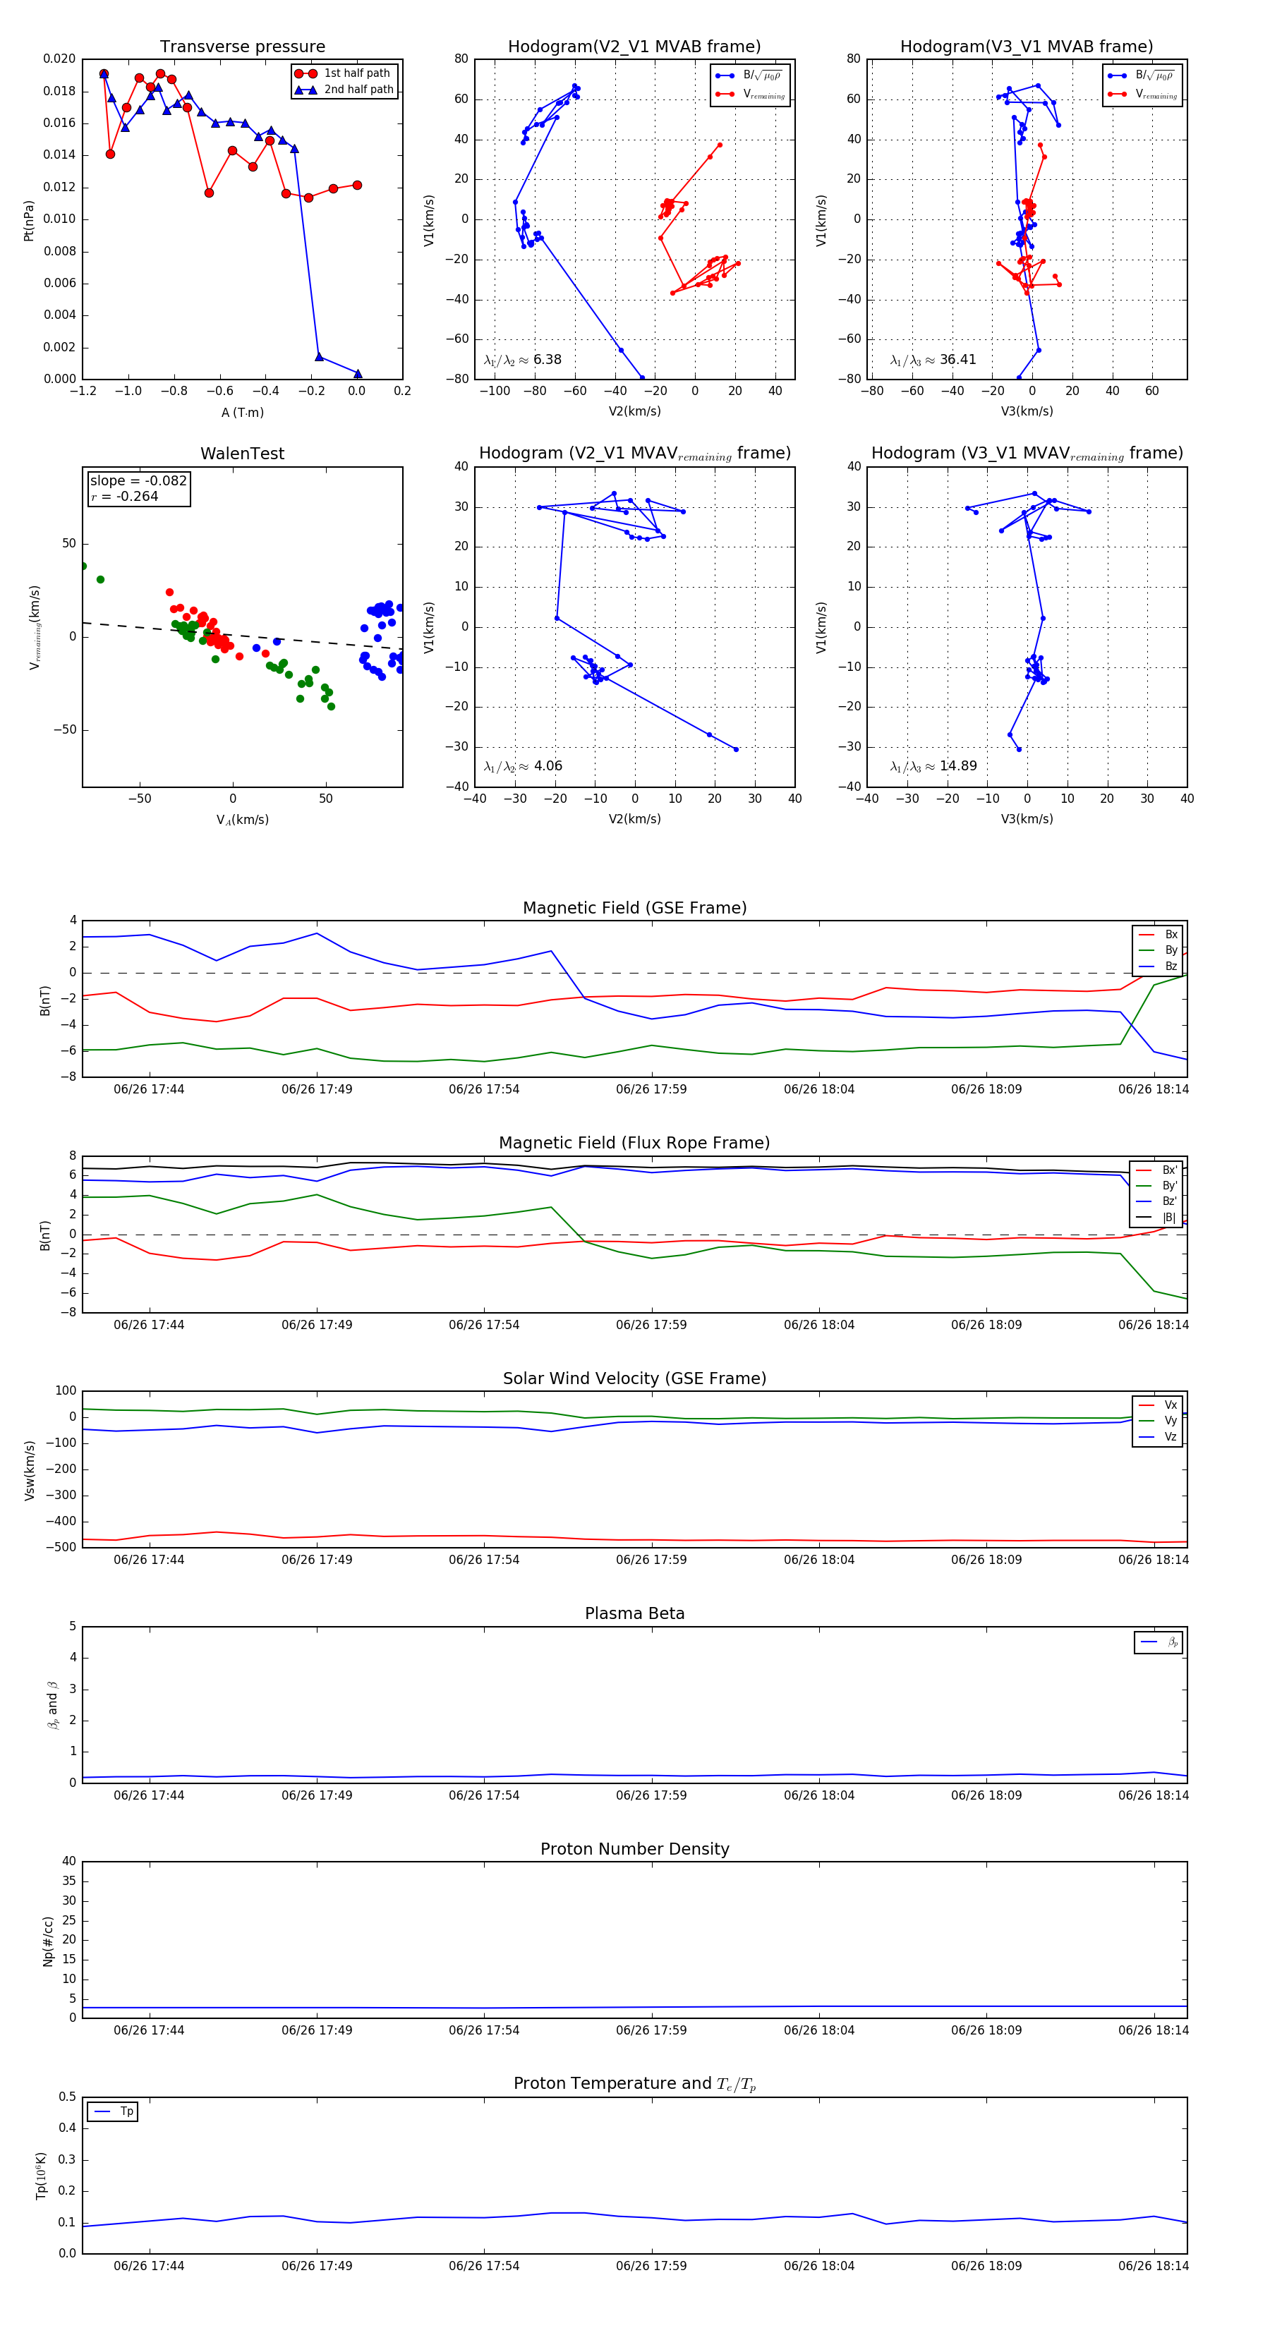Click the "Pt(nPa)" y-axis label
The width and height of the screenshot is (1270, 2328).
tap(29, 219)
